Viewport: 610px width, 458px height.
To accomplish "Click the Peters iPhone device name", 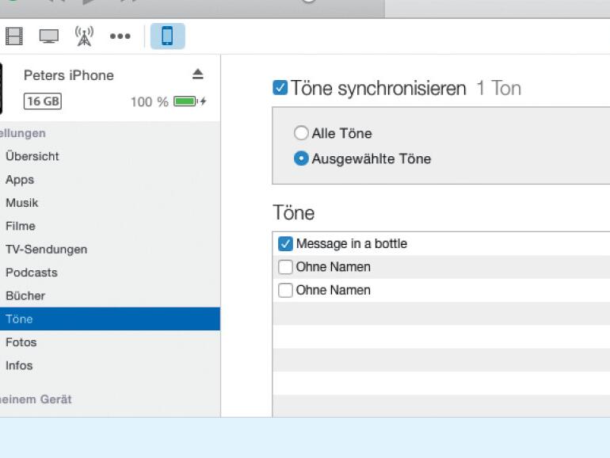I will [69, 75].
